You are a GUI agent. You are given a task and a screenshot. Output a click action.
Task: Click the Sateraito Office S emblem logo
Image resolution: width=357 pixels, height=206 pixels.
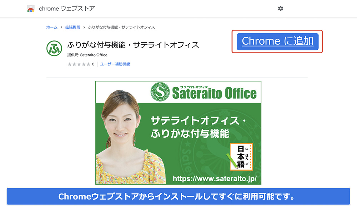click(x=160, y=92)
